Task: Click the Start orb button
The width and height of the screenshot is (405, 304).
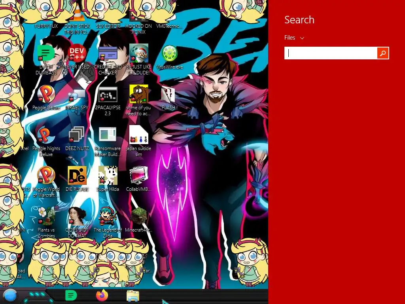Action: (x=10, y=296)
